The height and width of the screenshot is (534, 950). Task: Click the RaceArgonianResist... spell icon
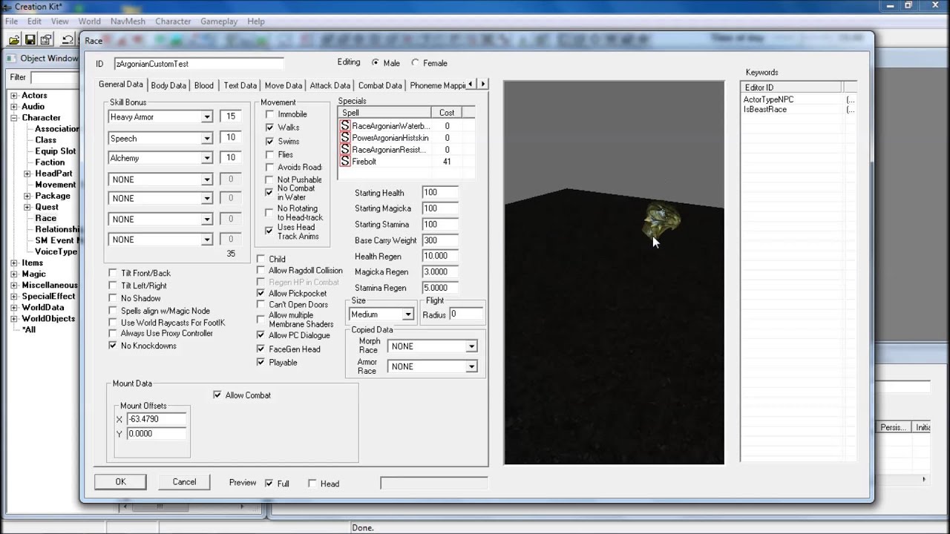pyautogui.click(x=345, y=150)
